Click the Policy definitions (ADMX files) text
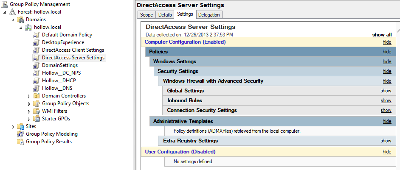Screen dimensions: 400x170 pyautogui.click(x=237, y=131)
